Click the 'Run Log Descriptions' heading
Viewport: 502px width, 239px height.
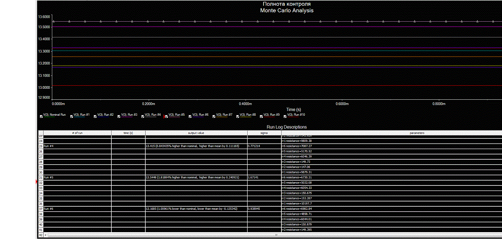coord(287,127)
